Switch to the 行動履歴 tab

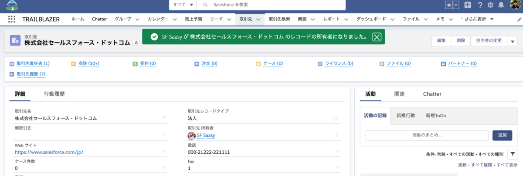pos(54,94)
